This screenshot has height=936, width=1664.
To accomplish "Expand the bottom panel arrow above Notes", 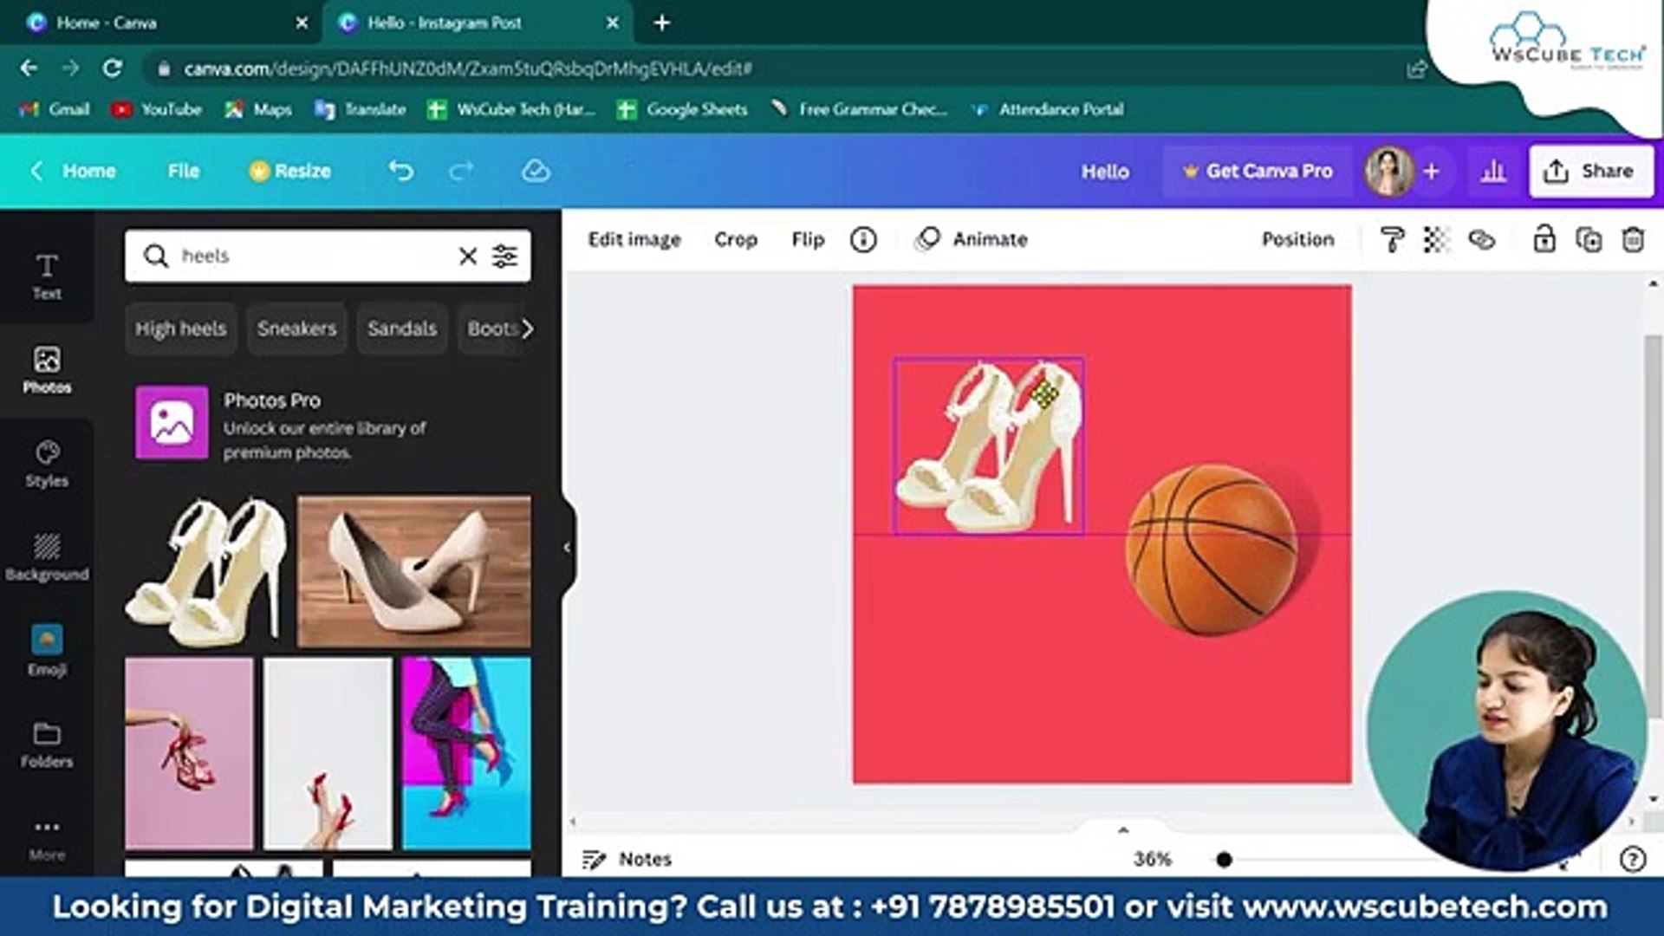I will [x=1124, y=829].
